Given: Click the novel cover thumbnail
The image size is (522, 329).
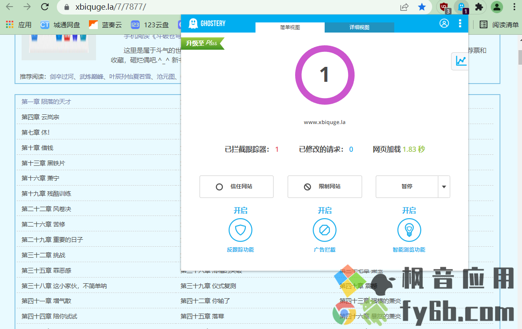Looking at the screenshot, I should pyautogui.click(x=59, y=47).
